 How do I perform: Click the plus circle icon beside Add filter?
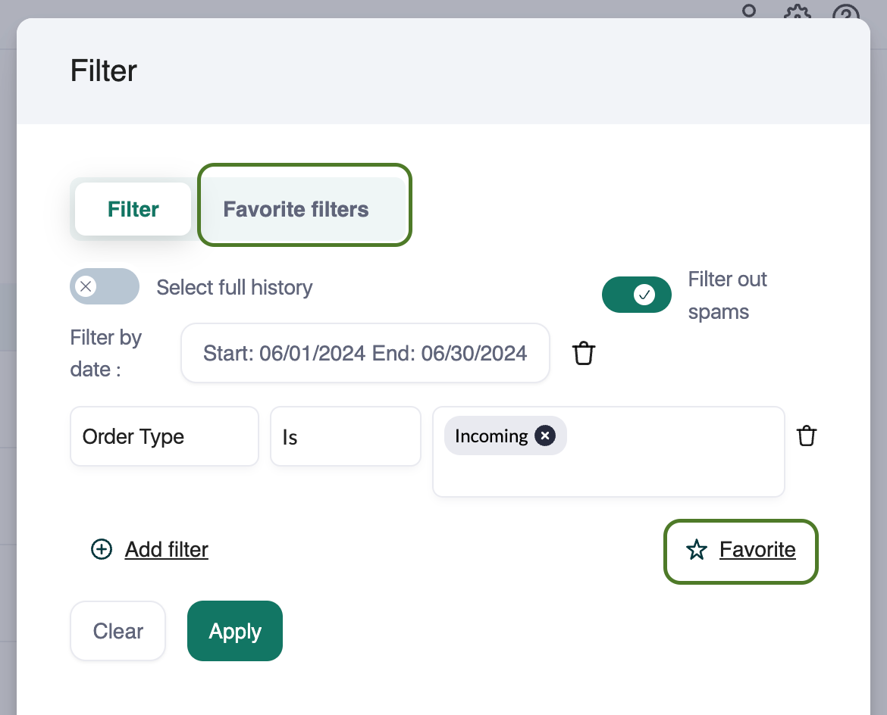pyautogui.click(x=102, y=549)
